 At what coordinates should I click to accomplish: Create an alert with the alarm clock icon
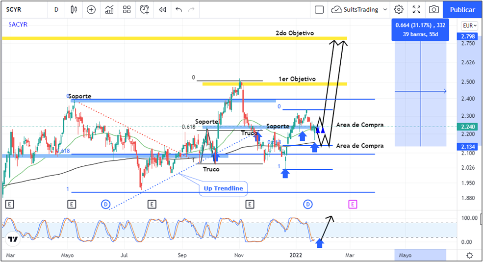click(145, 9)
